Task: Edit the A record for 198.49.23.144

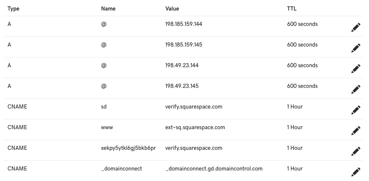Action: tap(355, 69)
